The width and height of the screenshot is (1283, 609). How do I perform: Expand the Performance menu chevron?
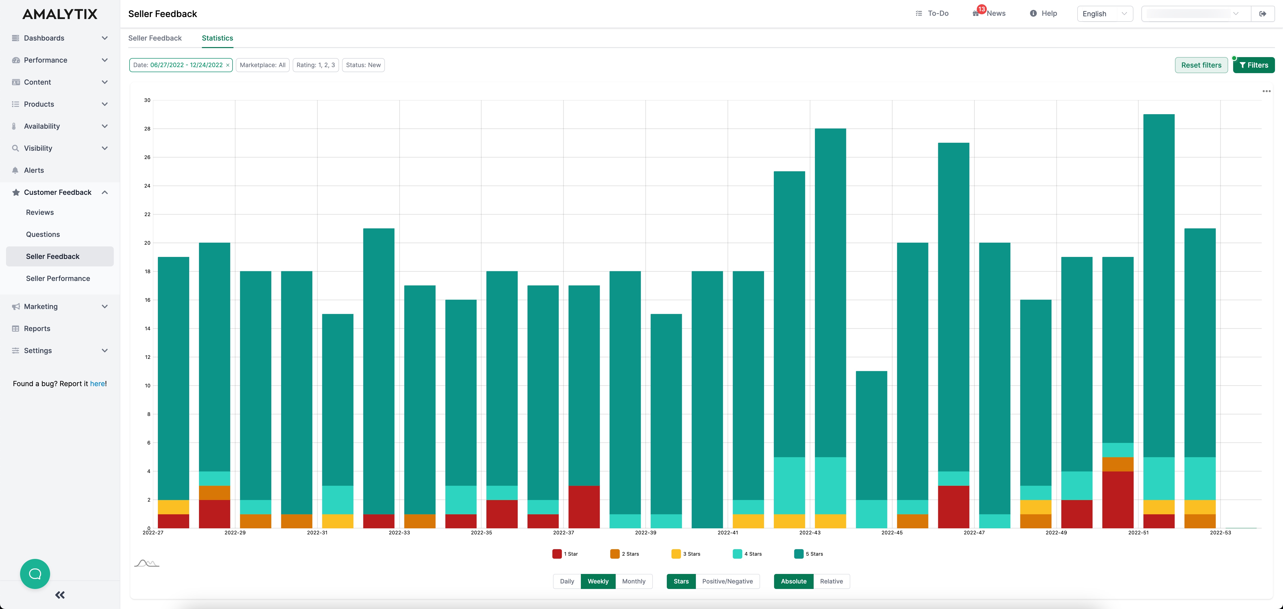point(104,60)
